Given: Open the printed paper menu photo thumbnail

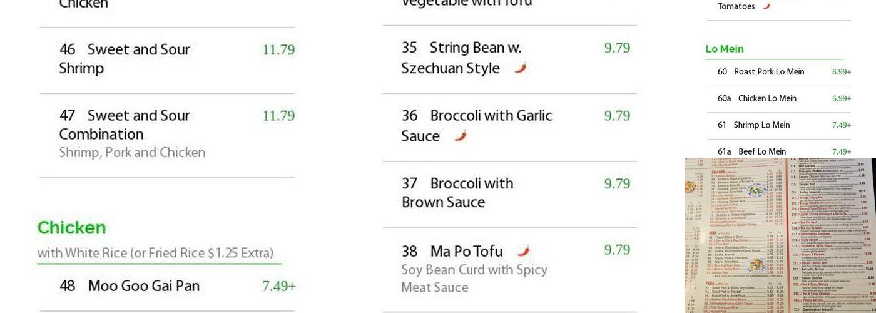Looking at the screenshot, I should click(780, 235).
